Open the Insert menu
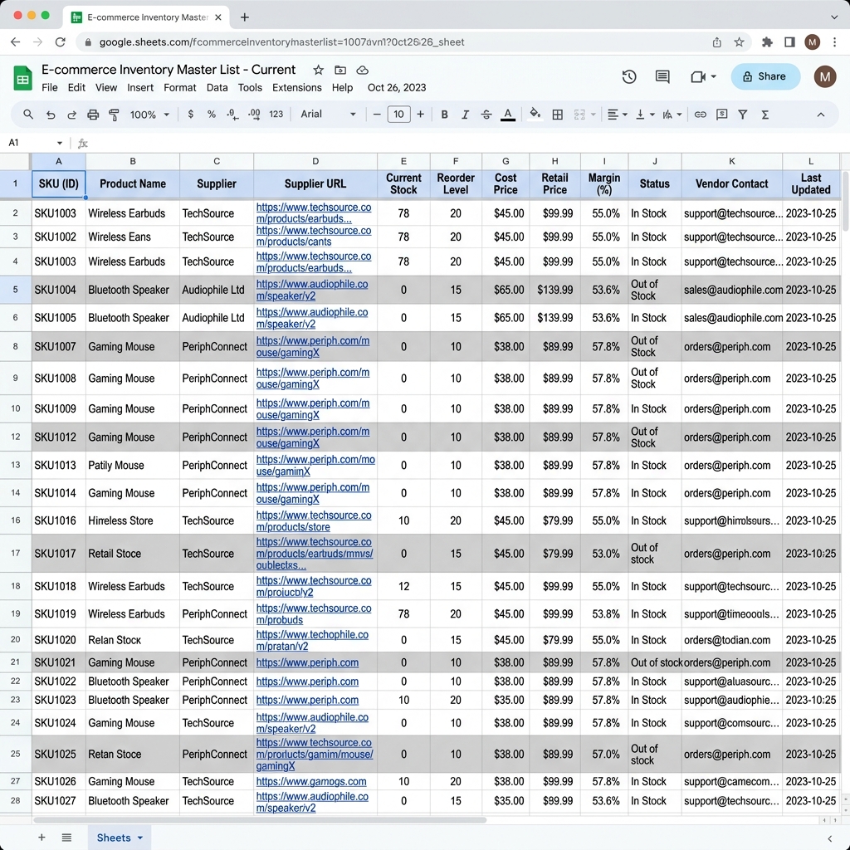The width and height of the screenshot is (850, 850). tap(140, 87)
